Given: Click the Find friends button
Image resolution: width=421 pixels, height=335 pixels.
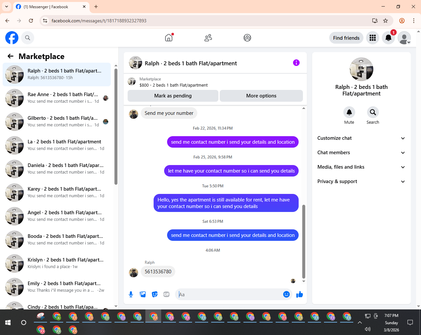Looking at the screenshot, I should point(346,38).
